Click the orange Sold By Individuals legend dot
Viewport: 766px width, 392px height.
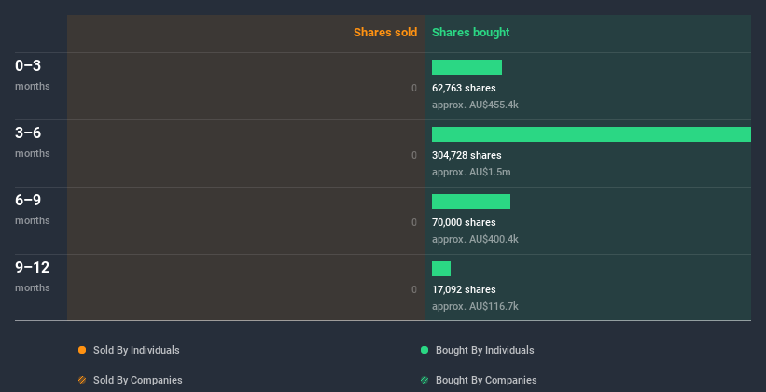[x=82, y=350]
